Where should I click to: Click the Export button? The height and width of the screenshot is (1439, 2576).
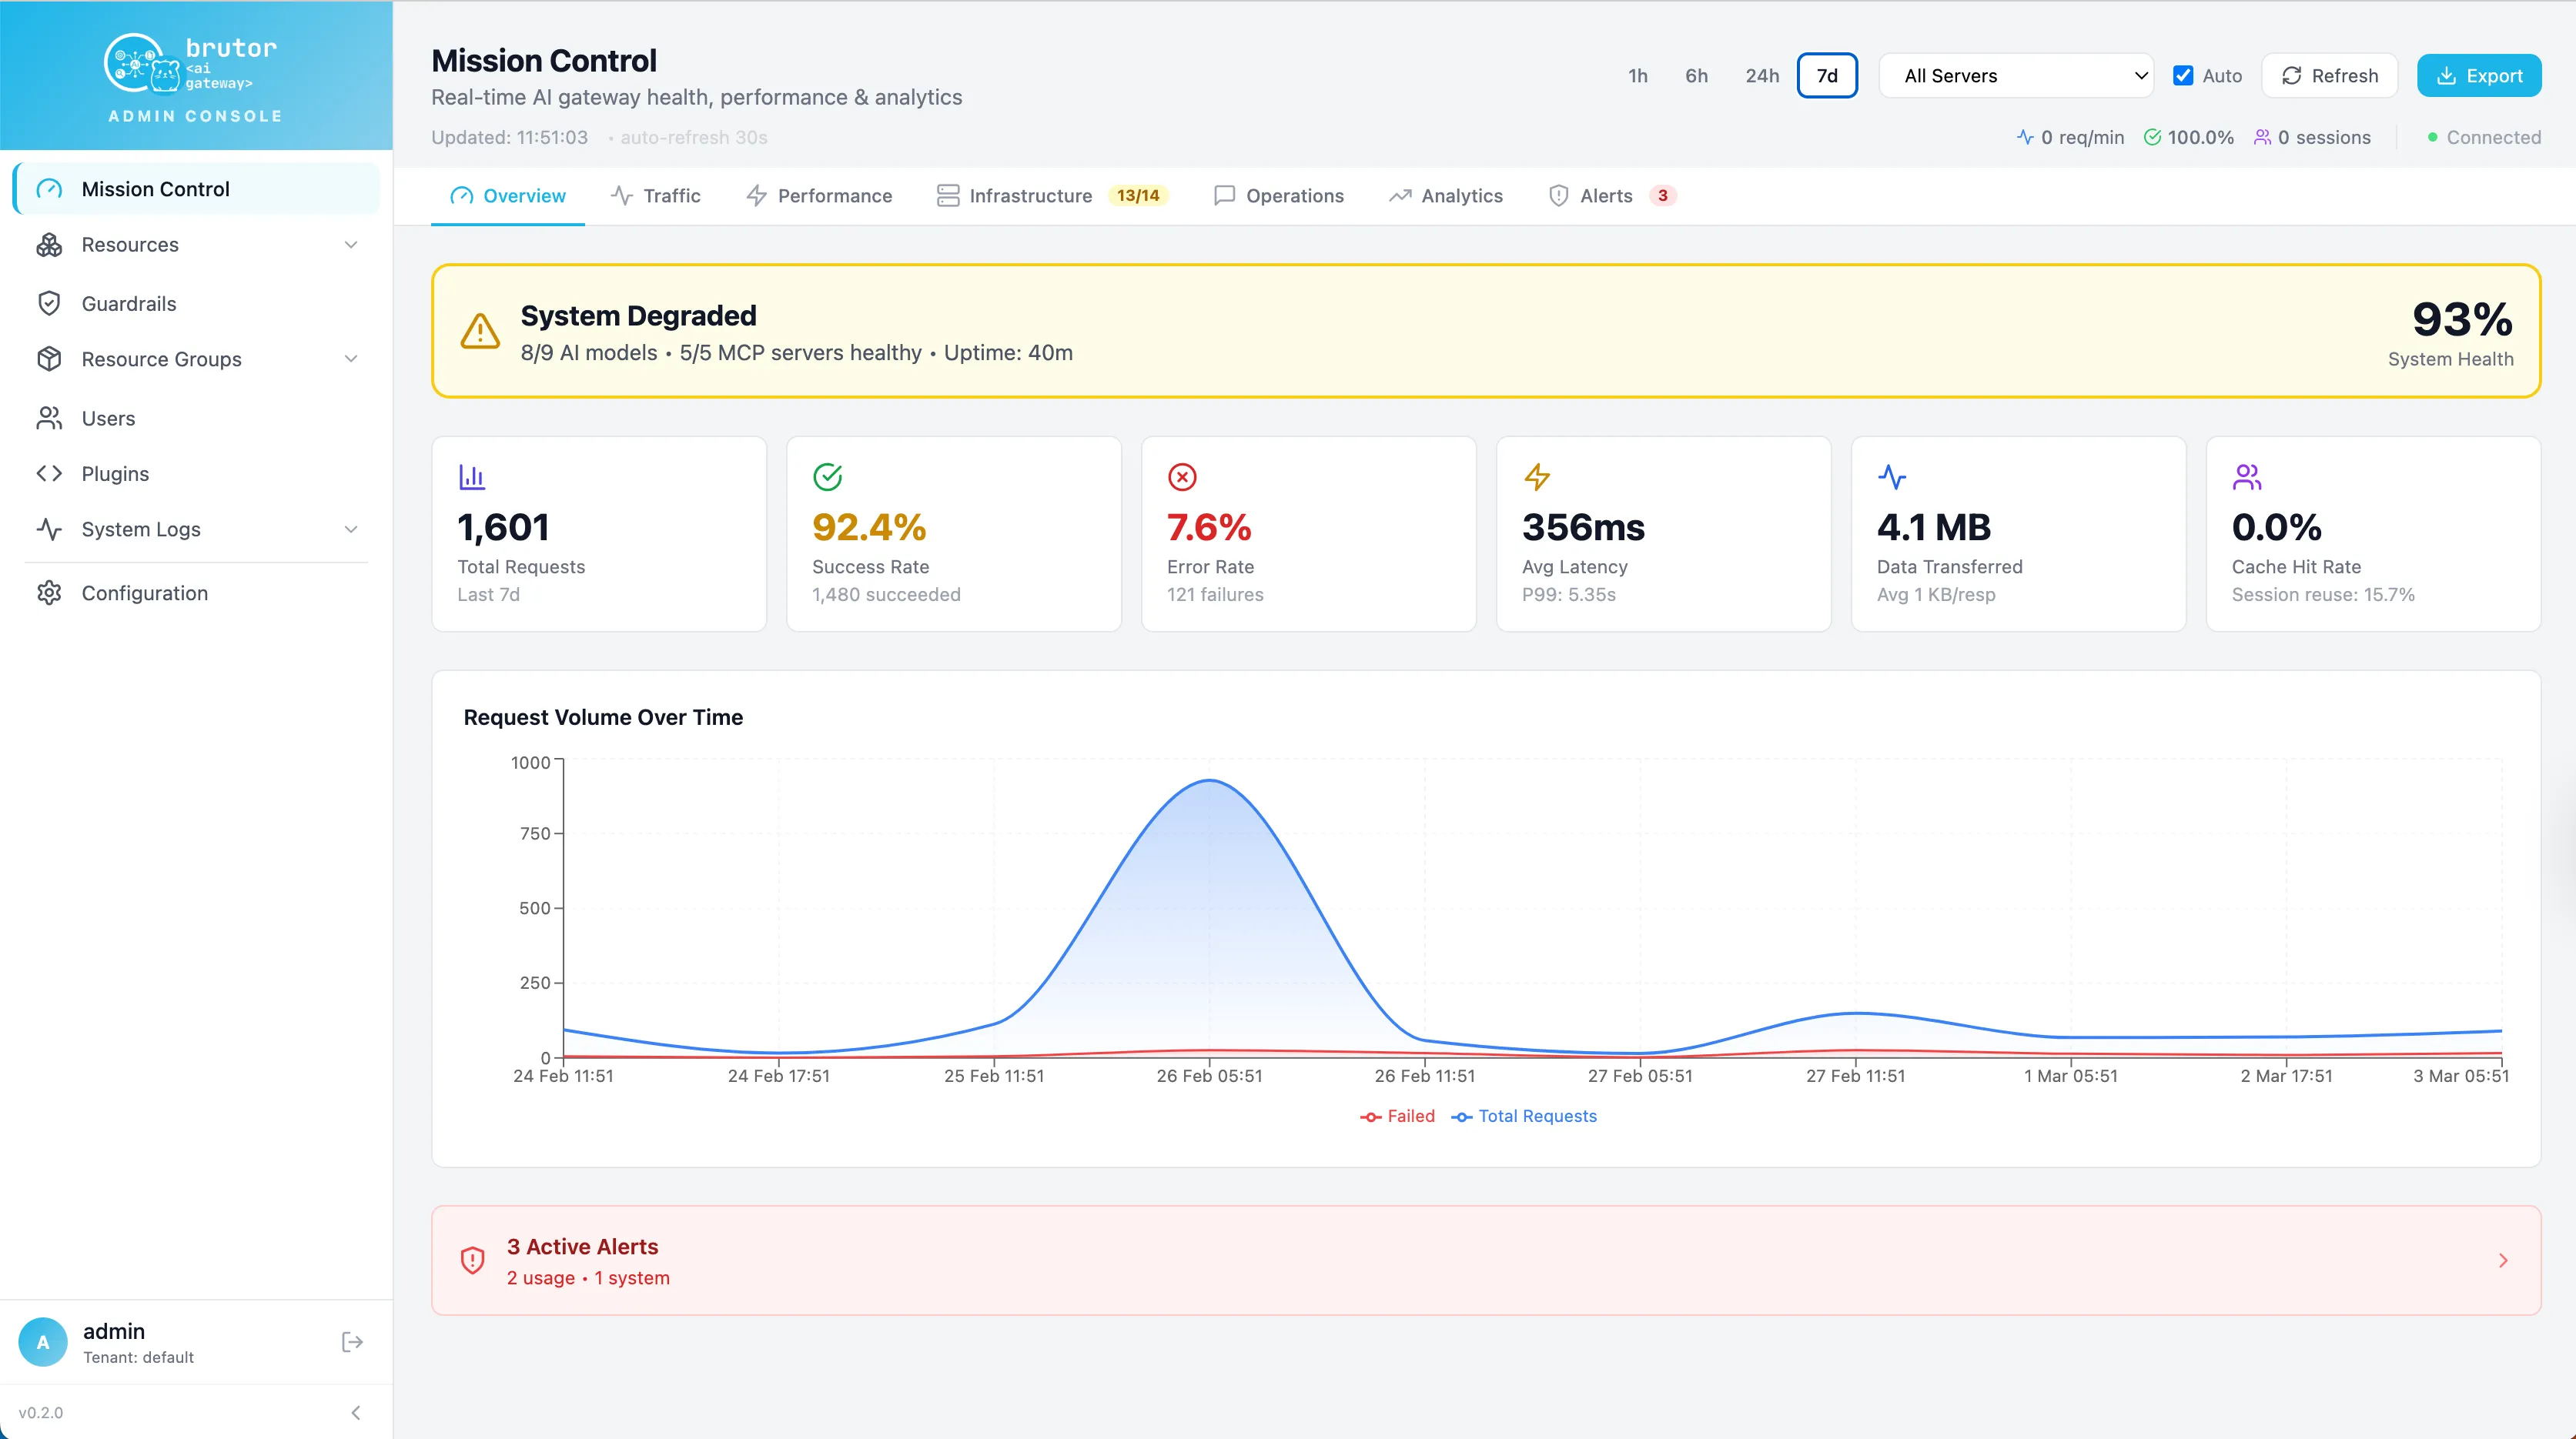(x=2479, y=76)
